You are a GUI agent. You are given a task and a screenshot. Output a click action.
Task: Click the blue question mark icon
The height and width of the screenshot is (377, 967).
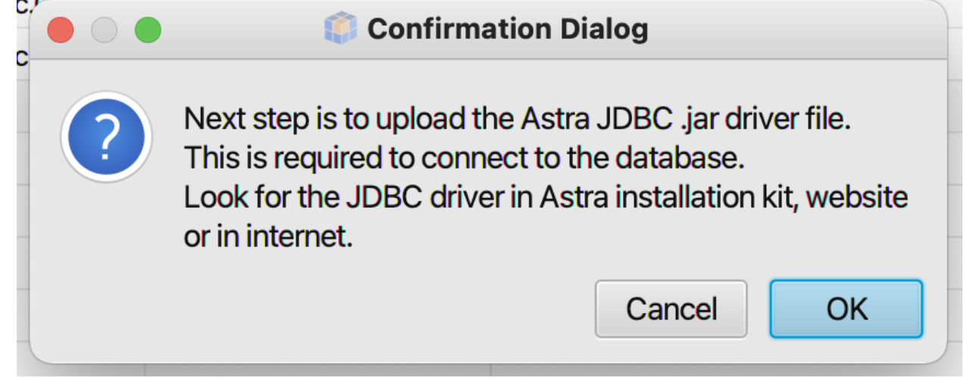(107, 137)
